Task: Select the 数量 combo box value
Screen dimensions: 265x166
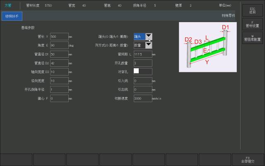Action: pos(140,45)
